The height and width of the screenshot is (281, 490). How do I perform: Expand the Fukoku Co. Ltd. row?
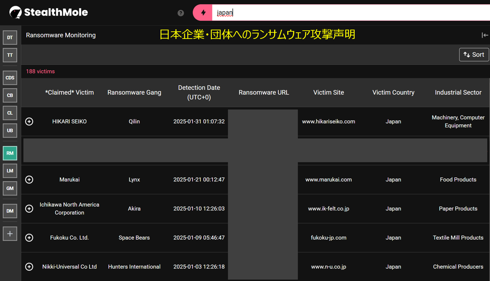pyautogui.click(x=29, y=238)
